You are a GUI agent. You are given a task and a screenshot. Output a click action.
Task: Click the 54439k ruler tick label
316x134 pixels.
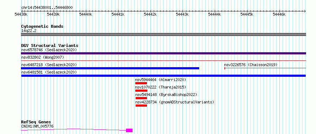click(x=53, y=14)
